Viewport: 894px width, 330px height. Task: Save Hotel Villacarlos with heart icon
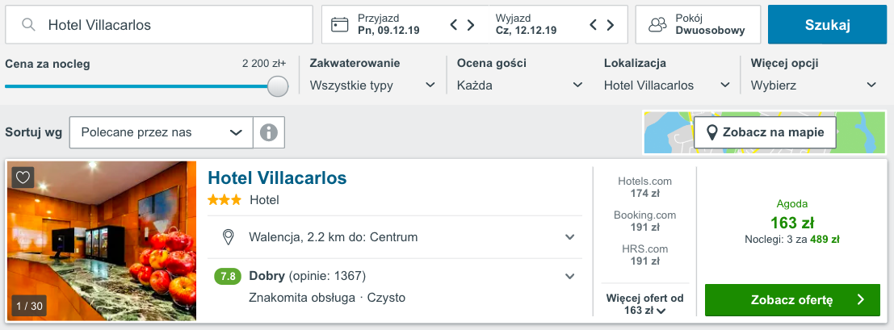[23, 178]
